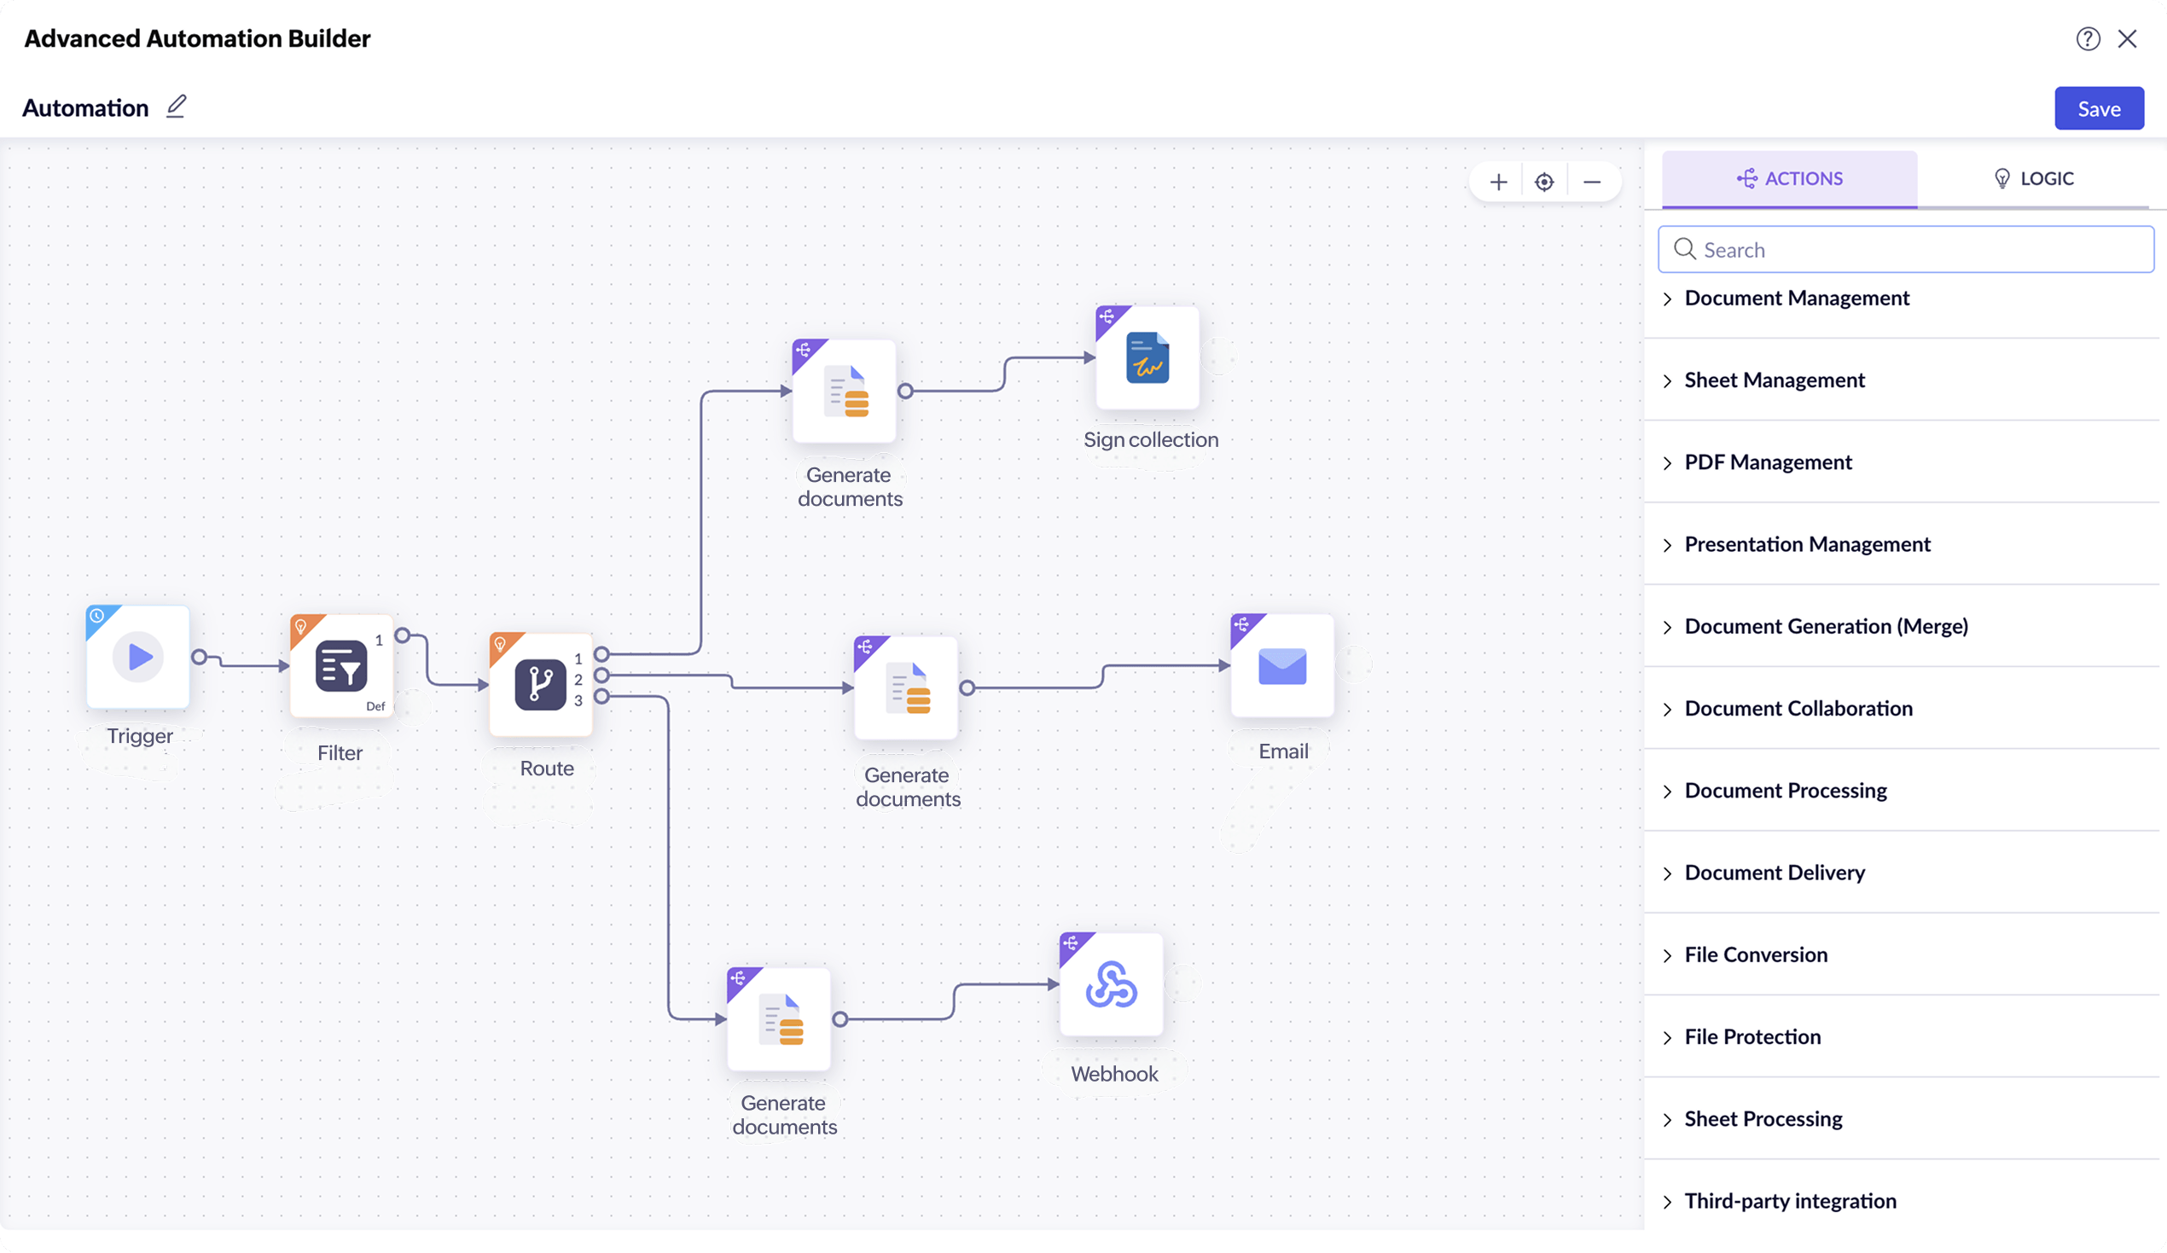This screenshot has height=1253, width=2167.
Task: Switch to the LOGIC tab
Action: coord(2033,179)
